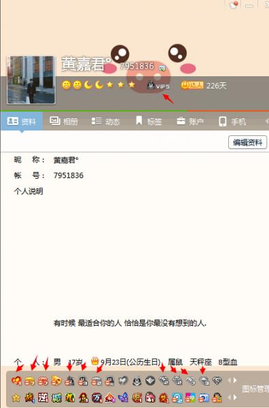Click the skin icon at window top right
The width and height of the screenshot is (269, 408).
pyautogui.click(x=234, y=5)
